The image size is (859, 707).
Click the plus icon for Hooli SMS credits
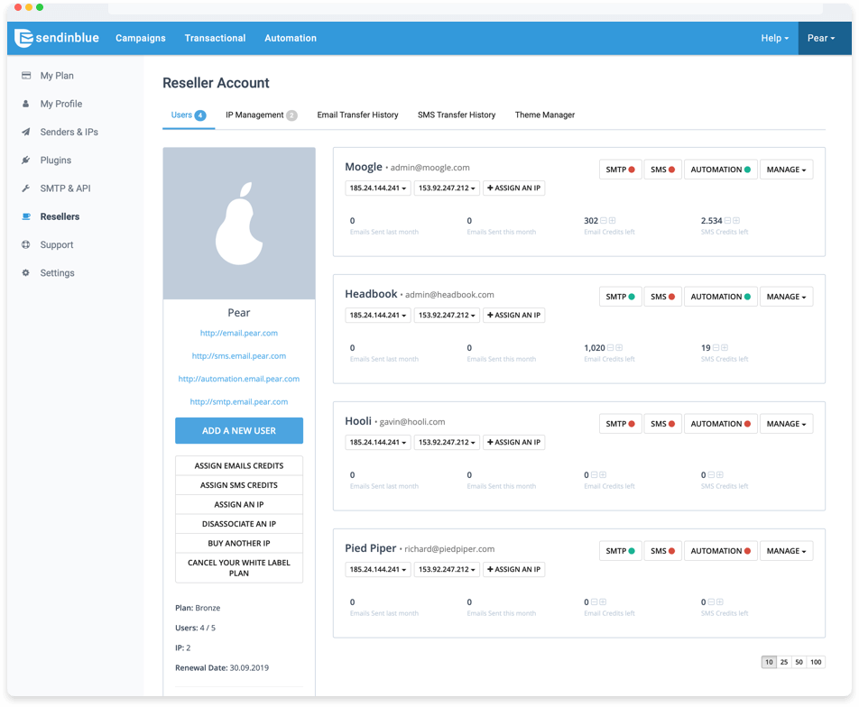(720, 475)
